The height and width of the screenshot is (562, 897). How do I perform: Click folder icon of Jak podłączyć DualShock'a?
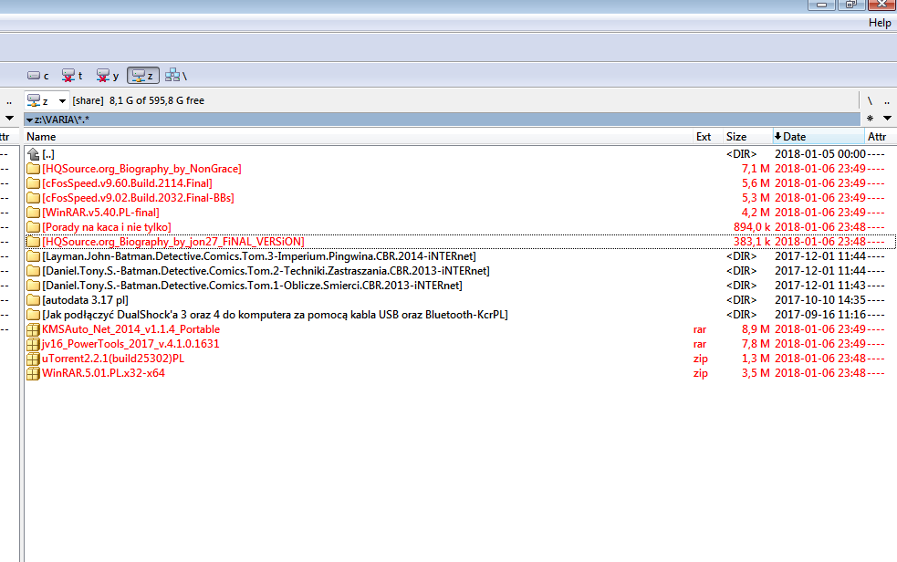pyautogui.click(x=33, y=315)
